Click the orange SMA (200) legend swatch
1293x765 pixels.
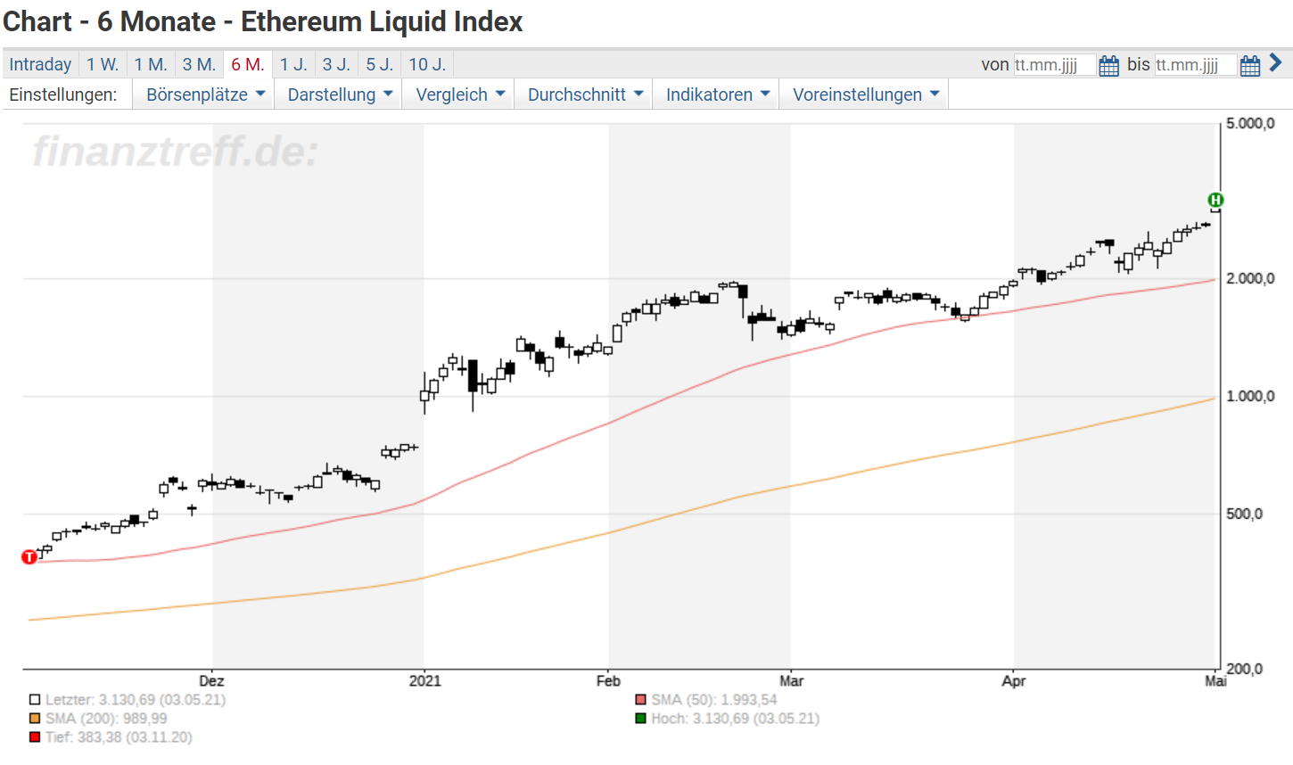(35, 719)
